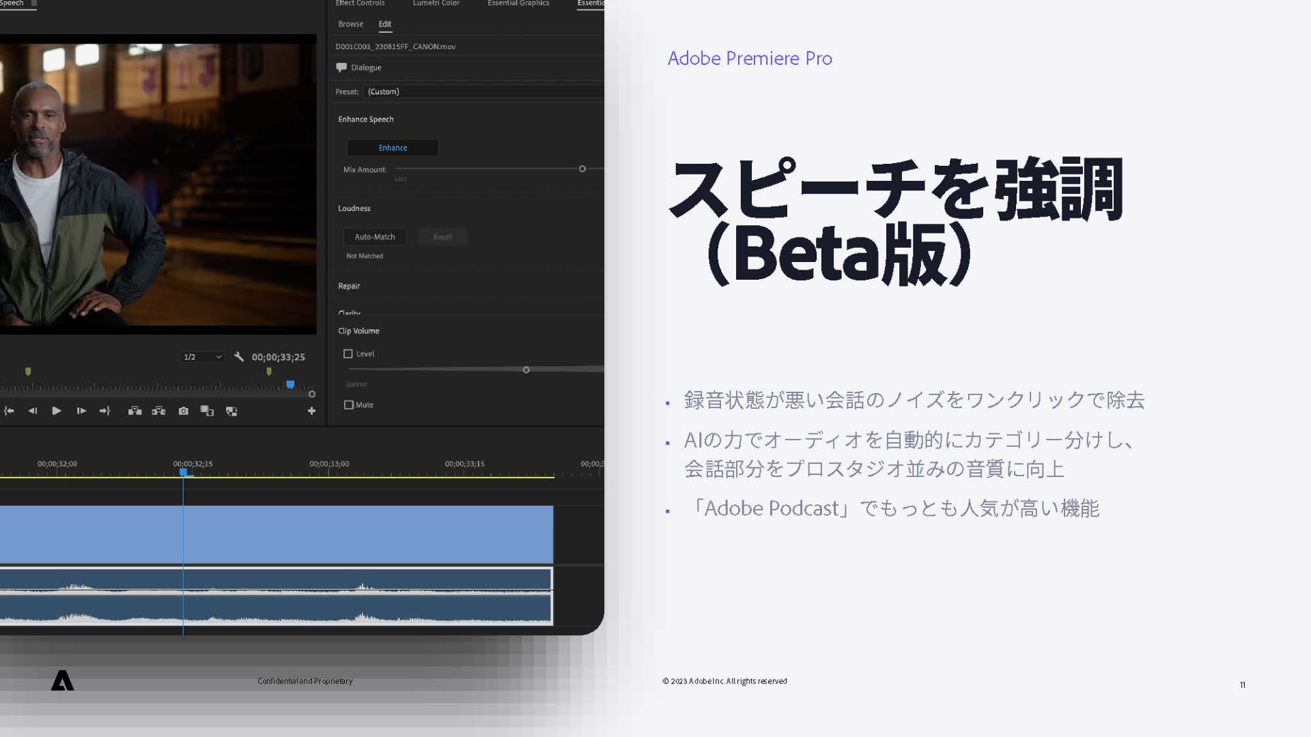
Task: Toggle the Mute checkbox
Action: (349, 405)
